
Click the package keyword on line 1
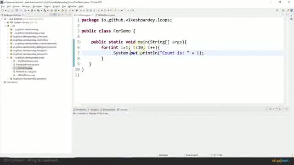click(x=90, y=20)
